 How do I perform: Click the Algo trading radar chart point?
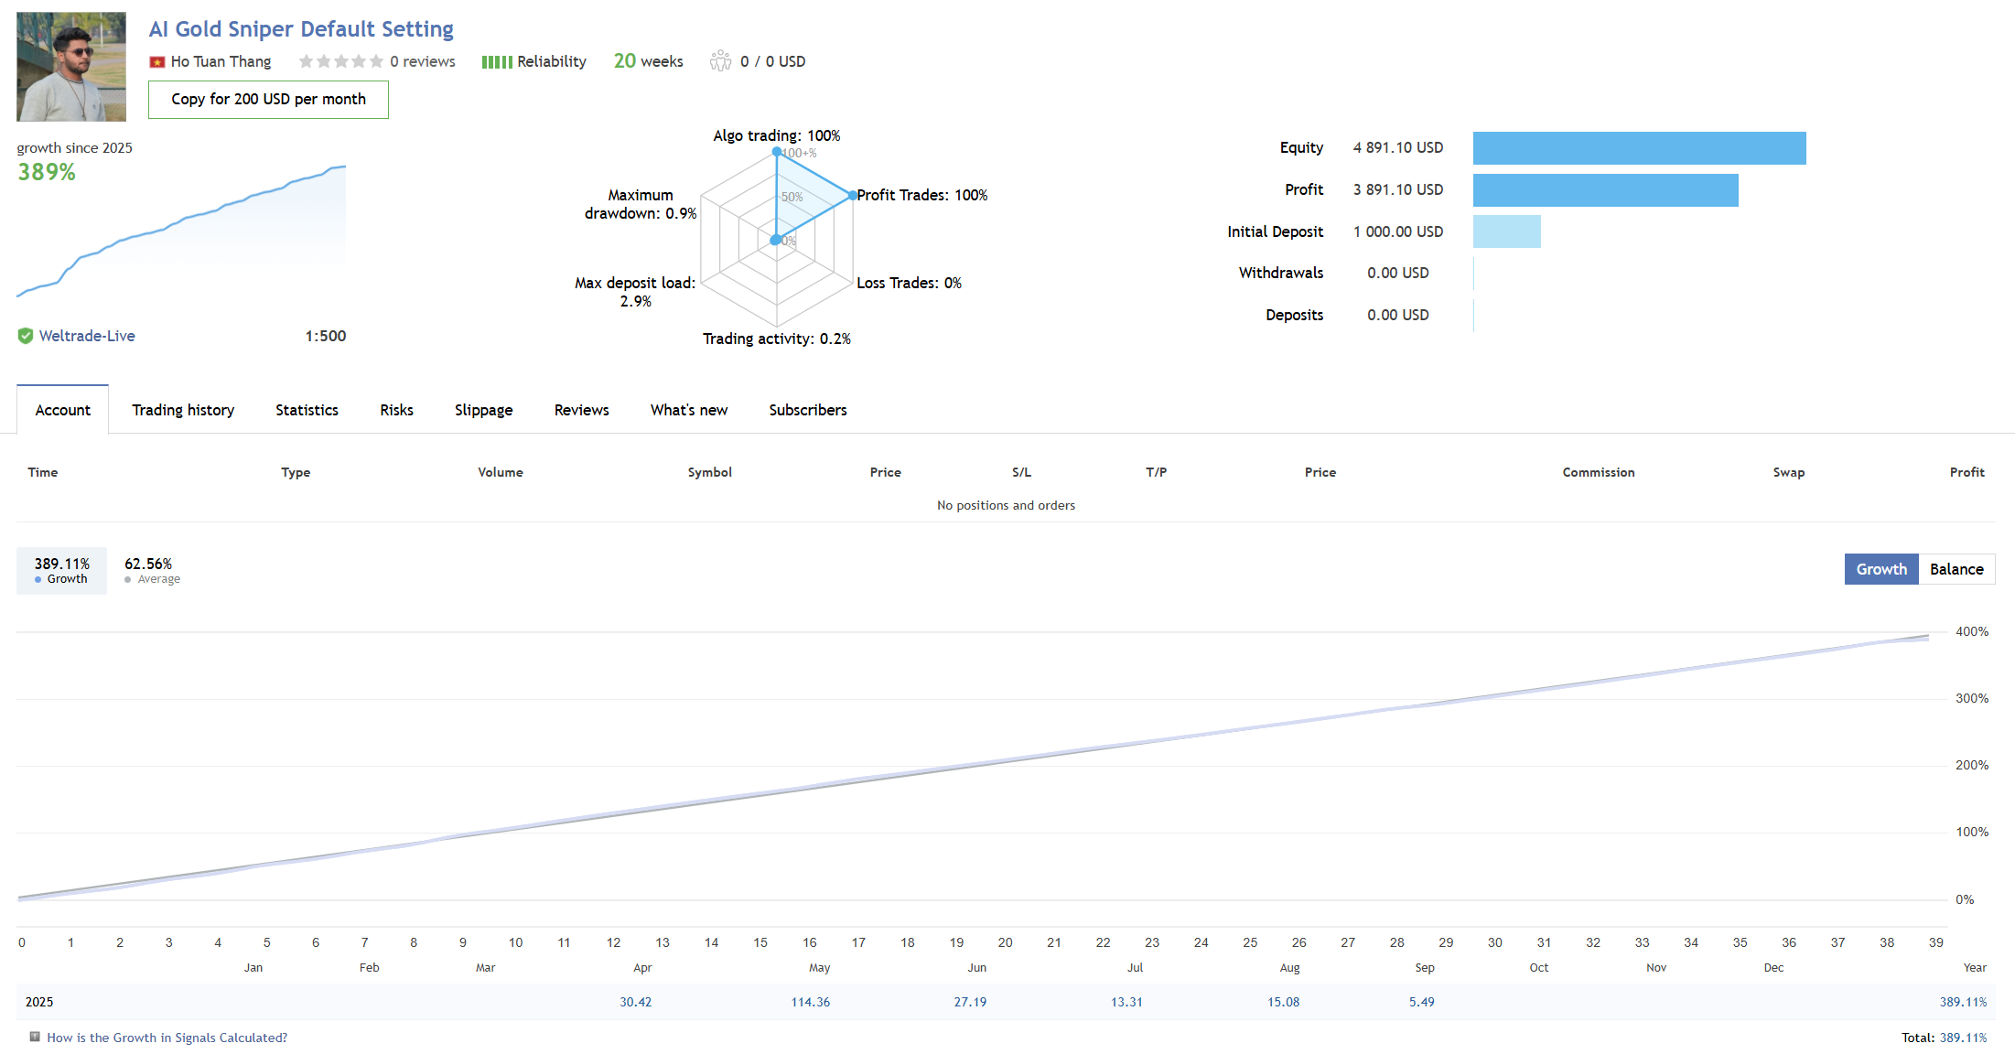pyautogui.click(x=777, y=152)
